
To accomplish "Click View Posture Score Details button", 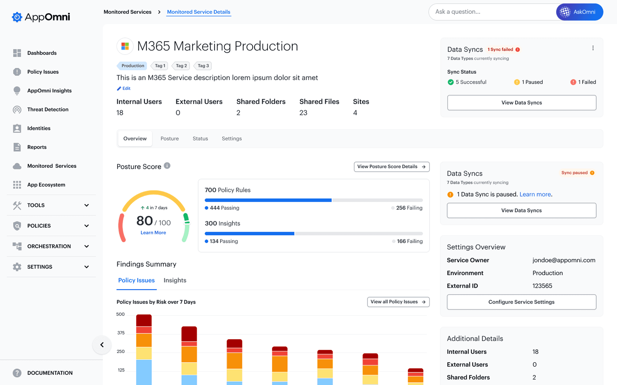I will (x=391, y=167).
